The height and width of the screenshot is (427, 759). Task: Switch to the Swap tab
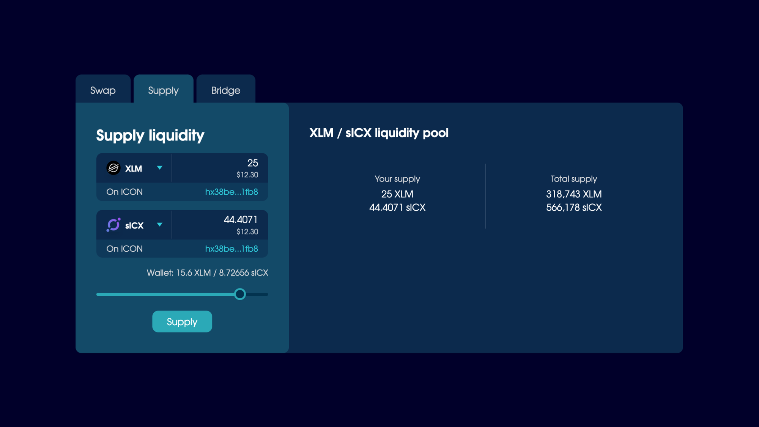pos(103,90)
